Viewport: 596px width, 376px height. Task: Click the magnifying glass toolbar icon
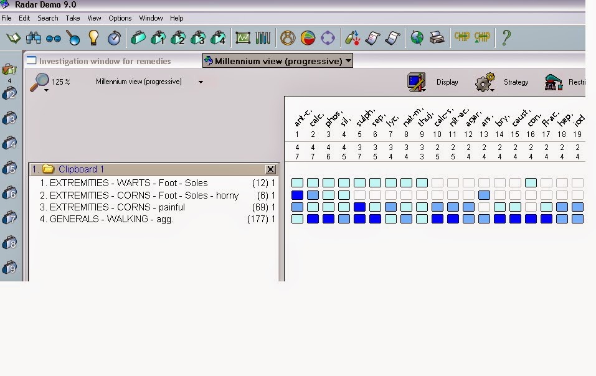[x=73, y=38]
